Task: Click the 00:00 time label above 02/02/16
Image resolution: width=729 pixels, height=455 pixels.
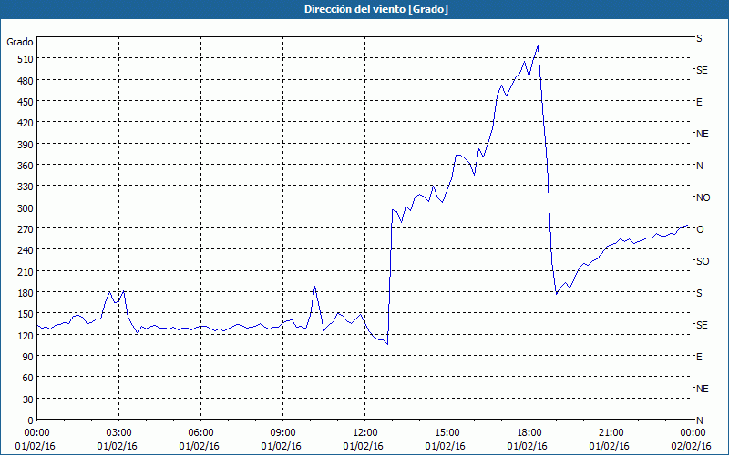Action: point(691,433)
